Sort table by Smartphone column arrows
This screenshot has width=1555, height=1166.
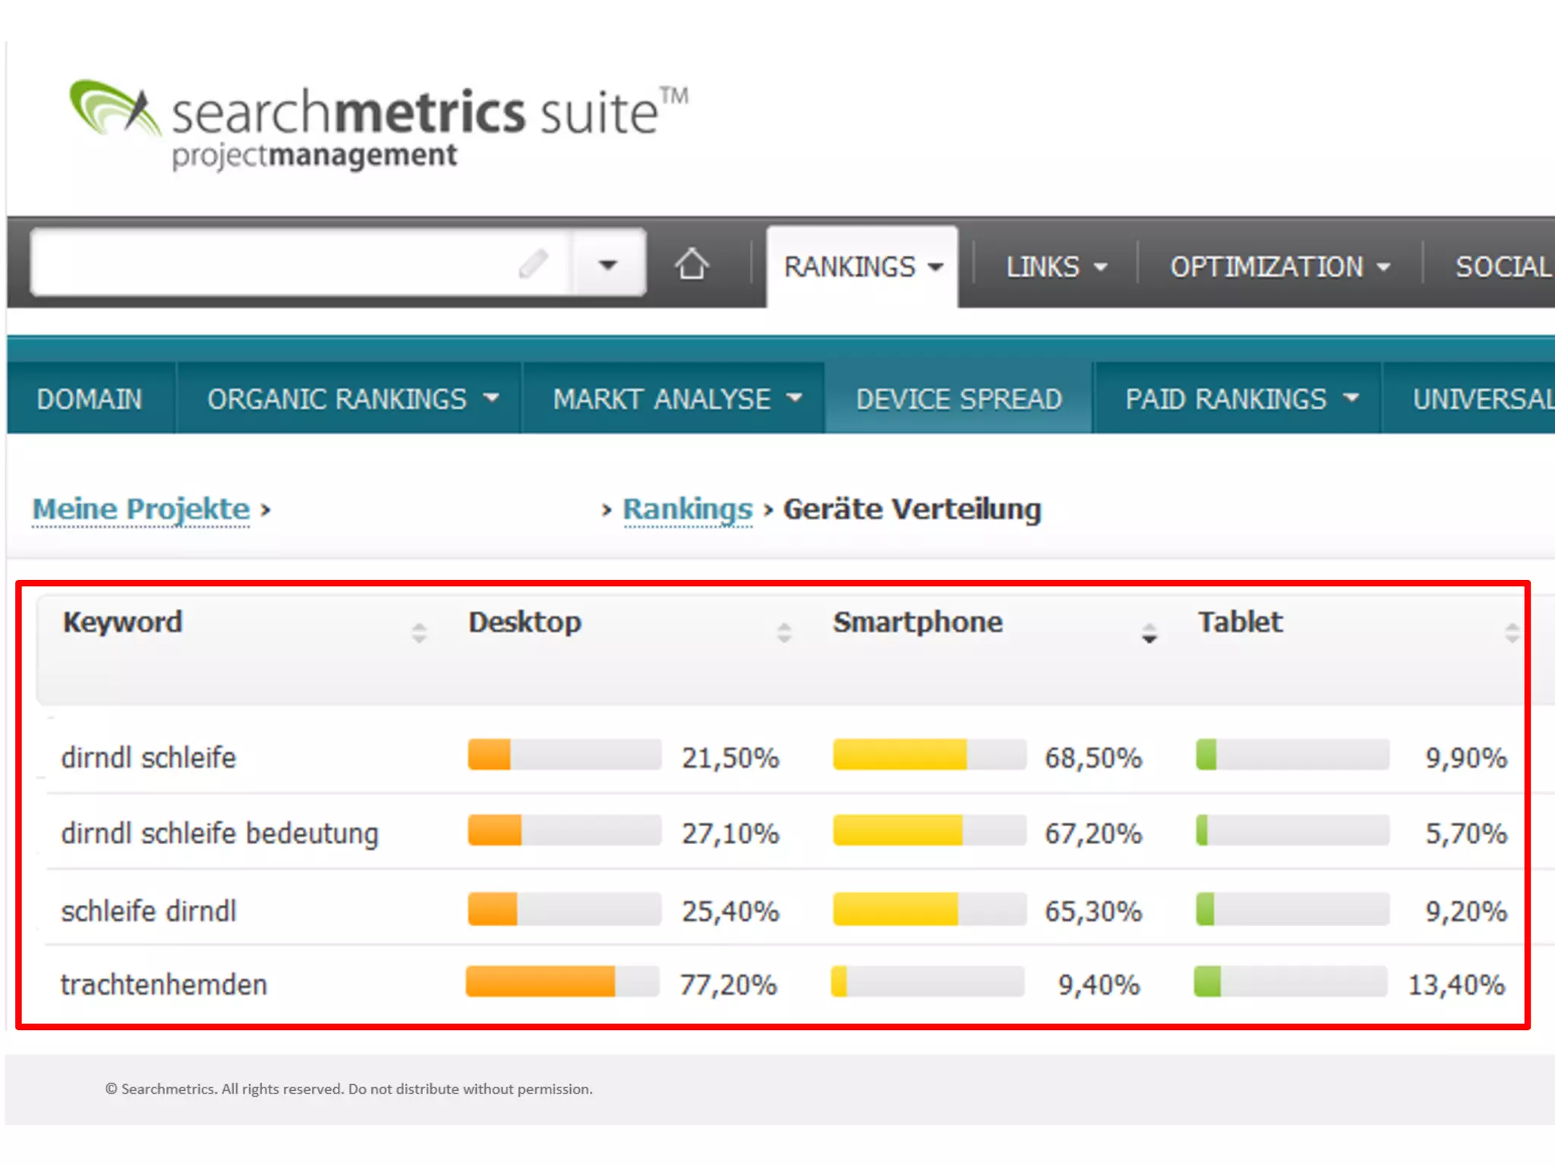[1149, 632]
